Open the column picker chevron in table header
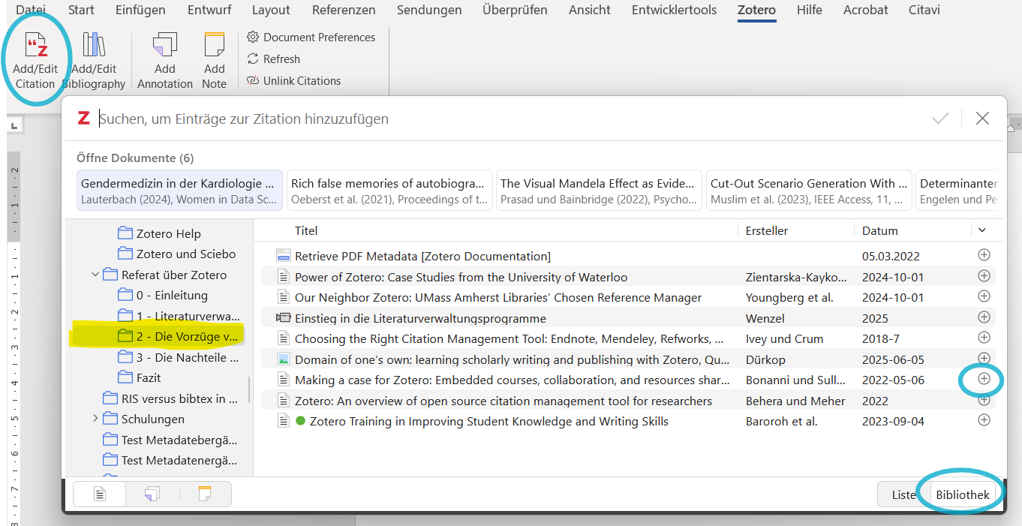 [982, 230]
